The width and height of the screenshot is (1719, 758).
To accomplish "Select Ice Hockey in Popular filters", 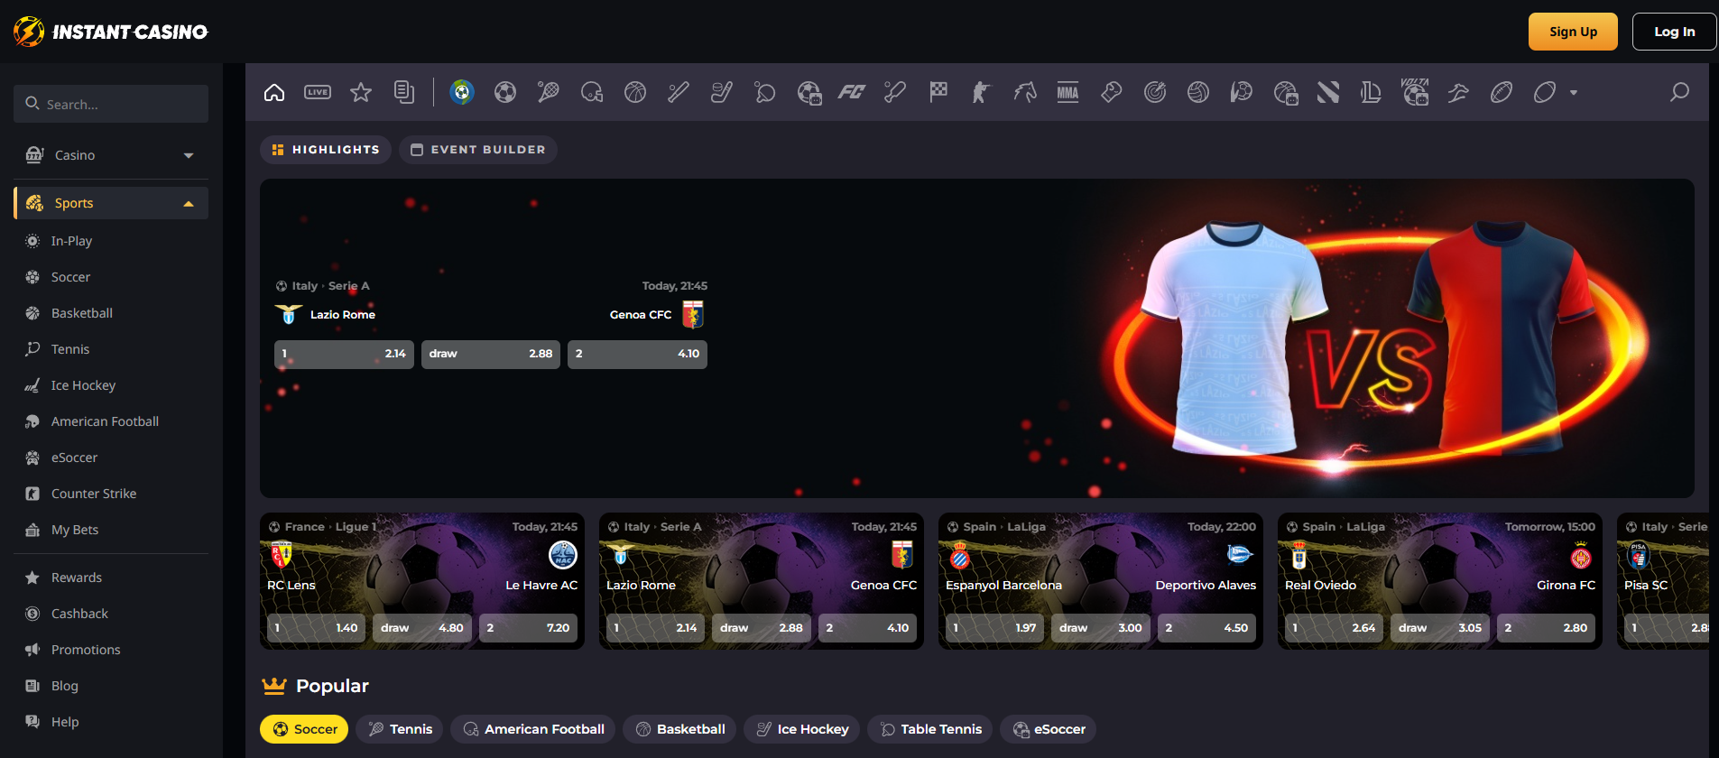I will [802, 729].
